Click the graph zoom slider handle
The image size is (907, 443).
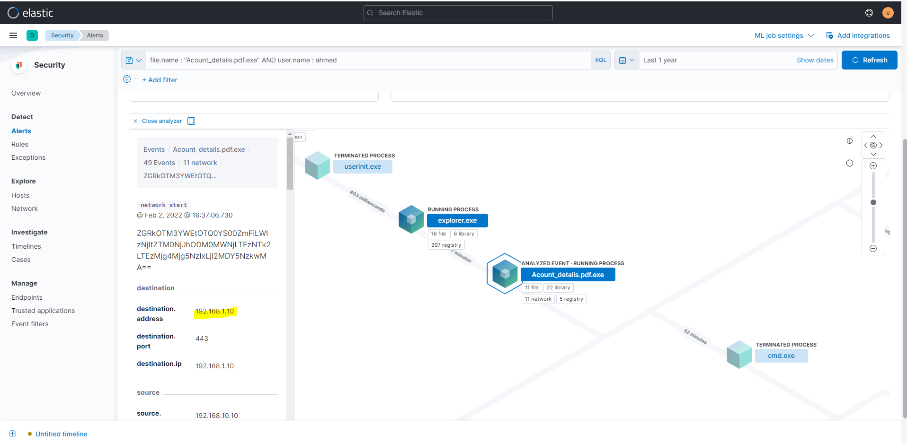[873, 202]
